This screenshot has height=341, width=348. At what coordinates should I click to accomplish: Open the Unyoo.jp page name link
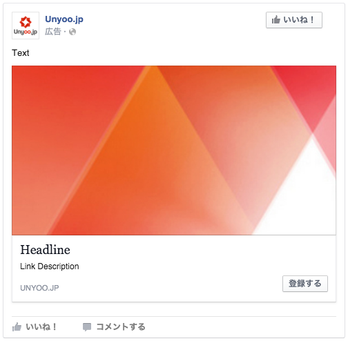click(x=64, y=19)
